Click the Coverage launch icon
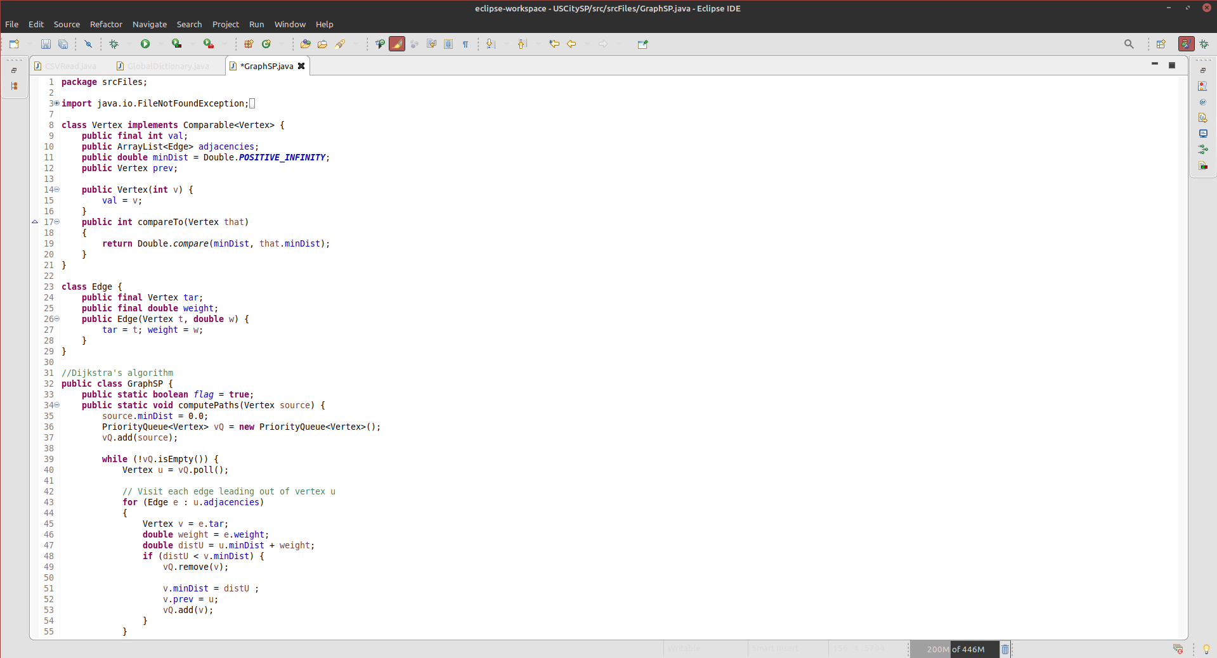This screenshot has height=658, width=1217. point(177,44)
